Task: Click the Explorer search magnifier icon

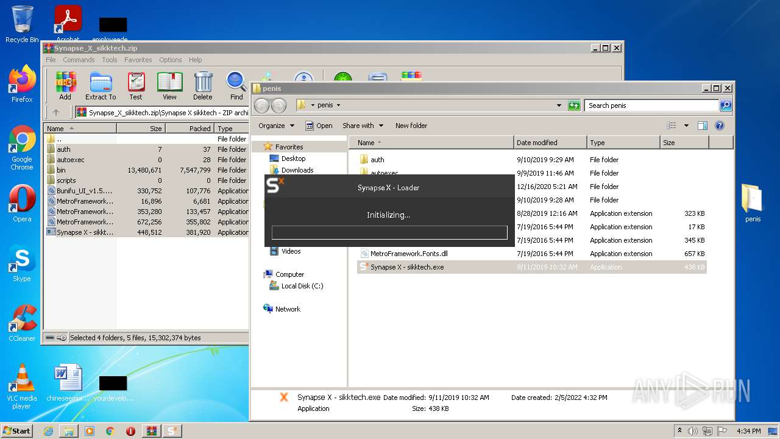Action: tap(725, 105)
